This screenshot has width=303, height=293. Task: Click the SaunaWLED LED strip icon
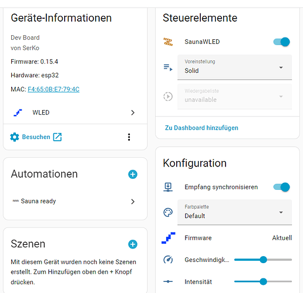pos(168,42)
